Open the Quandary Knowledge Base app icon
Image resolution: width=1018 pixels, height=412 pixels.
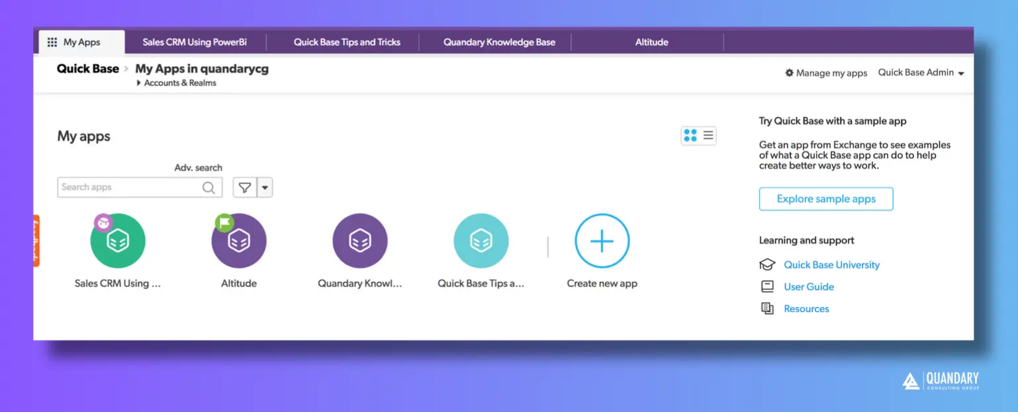(x=360, y=240)
